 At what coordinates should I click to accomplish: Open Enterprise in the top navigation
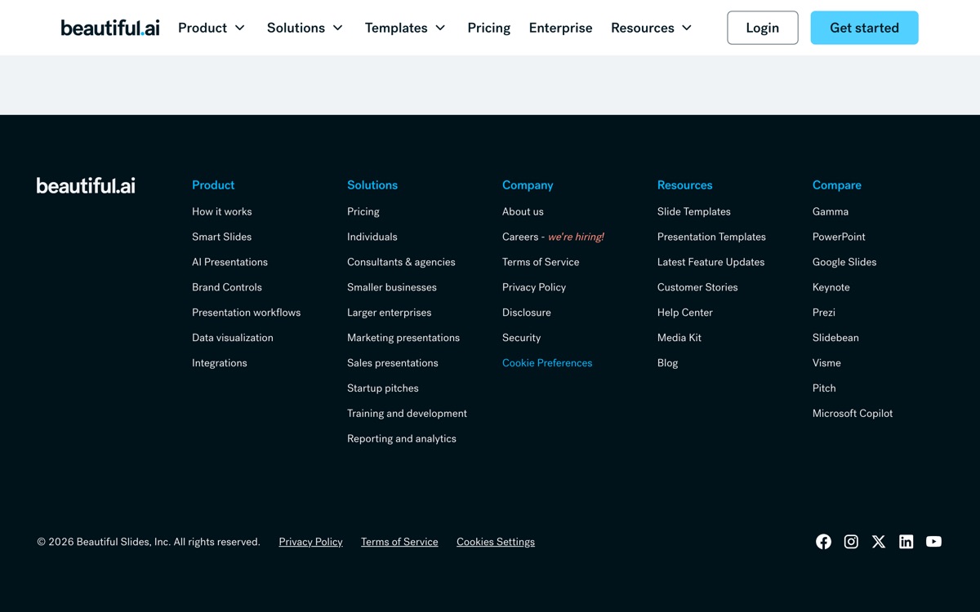point(561,28)
